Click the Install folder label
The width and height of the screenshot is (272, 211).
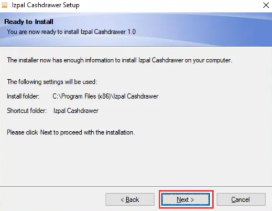click(x=23, y=96)
